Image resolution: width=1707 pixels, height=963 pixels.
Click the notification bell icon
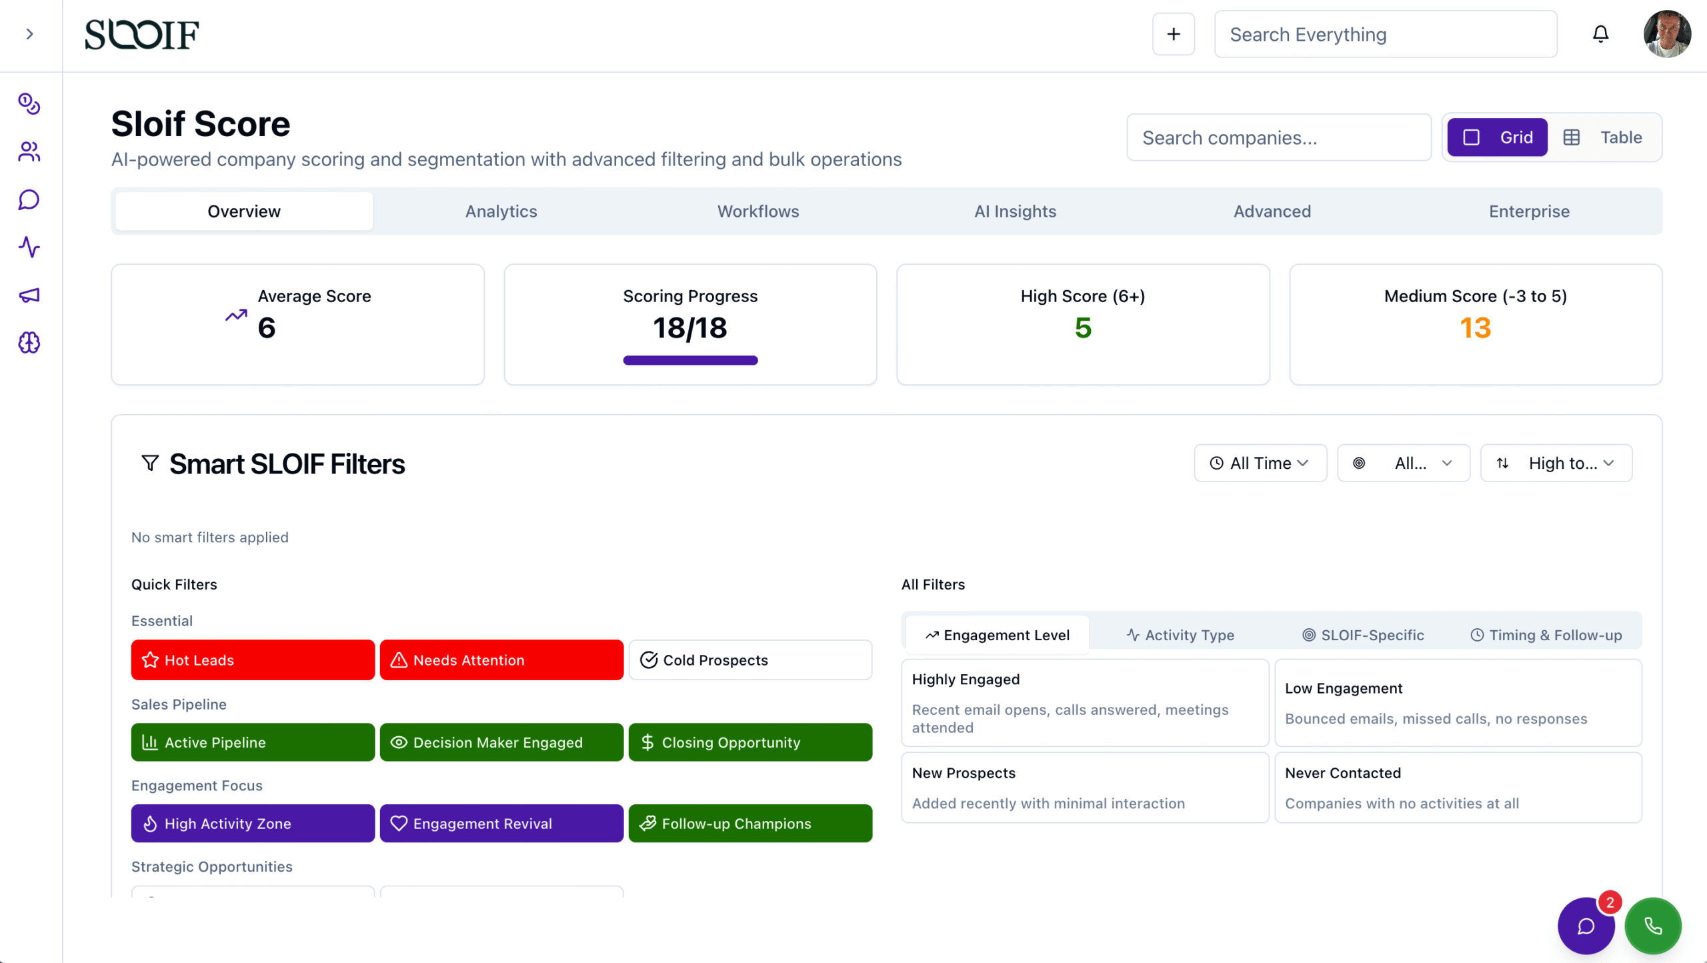1600,34
